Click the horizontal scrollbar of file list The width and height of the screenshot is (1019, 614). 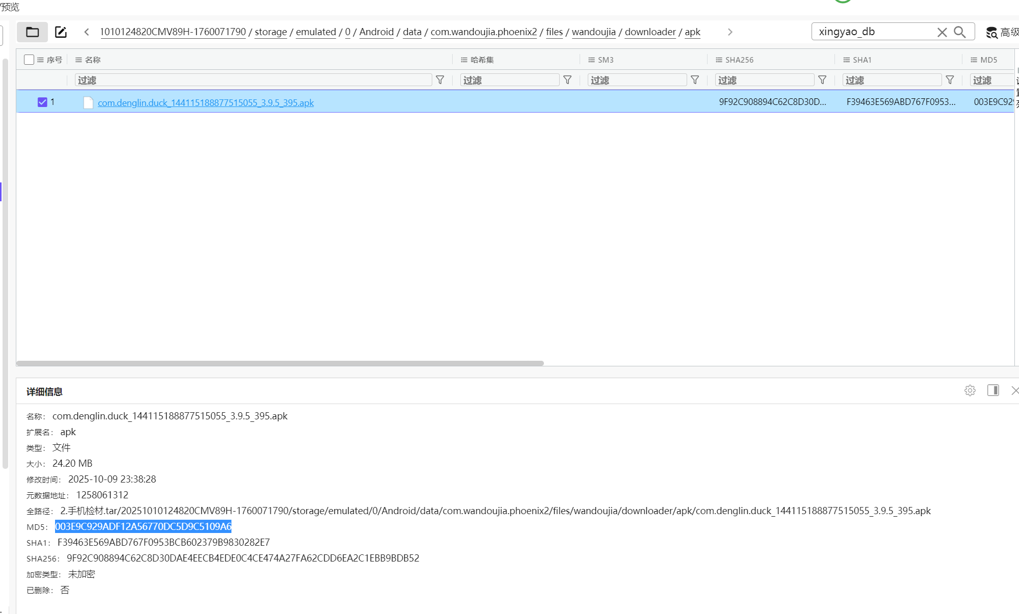click(280, 363)
